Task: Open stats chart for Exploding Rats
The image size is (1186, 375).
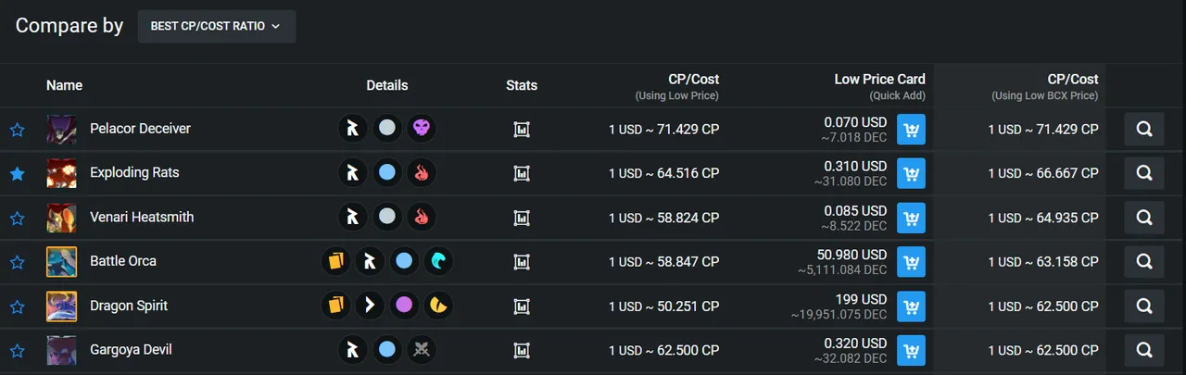Action: pos(522,173)
